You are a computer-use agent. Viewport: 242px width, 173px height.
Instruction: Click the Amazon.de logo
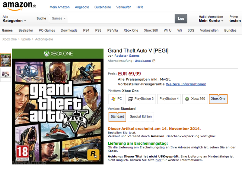[19, 6]
